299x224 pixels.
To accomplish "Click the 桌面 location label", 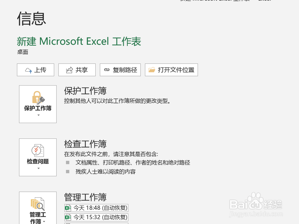I will pyautogui.click(x=22, y=52).
